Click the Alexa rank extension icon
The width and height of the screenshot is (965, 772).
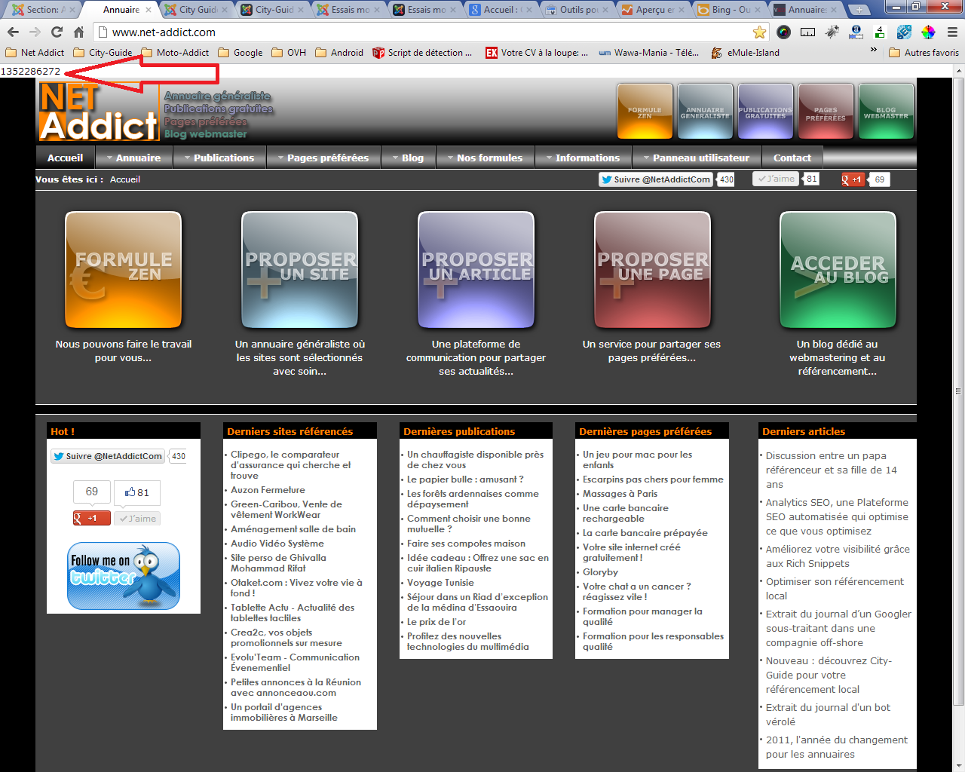point(856,32)
